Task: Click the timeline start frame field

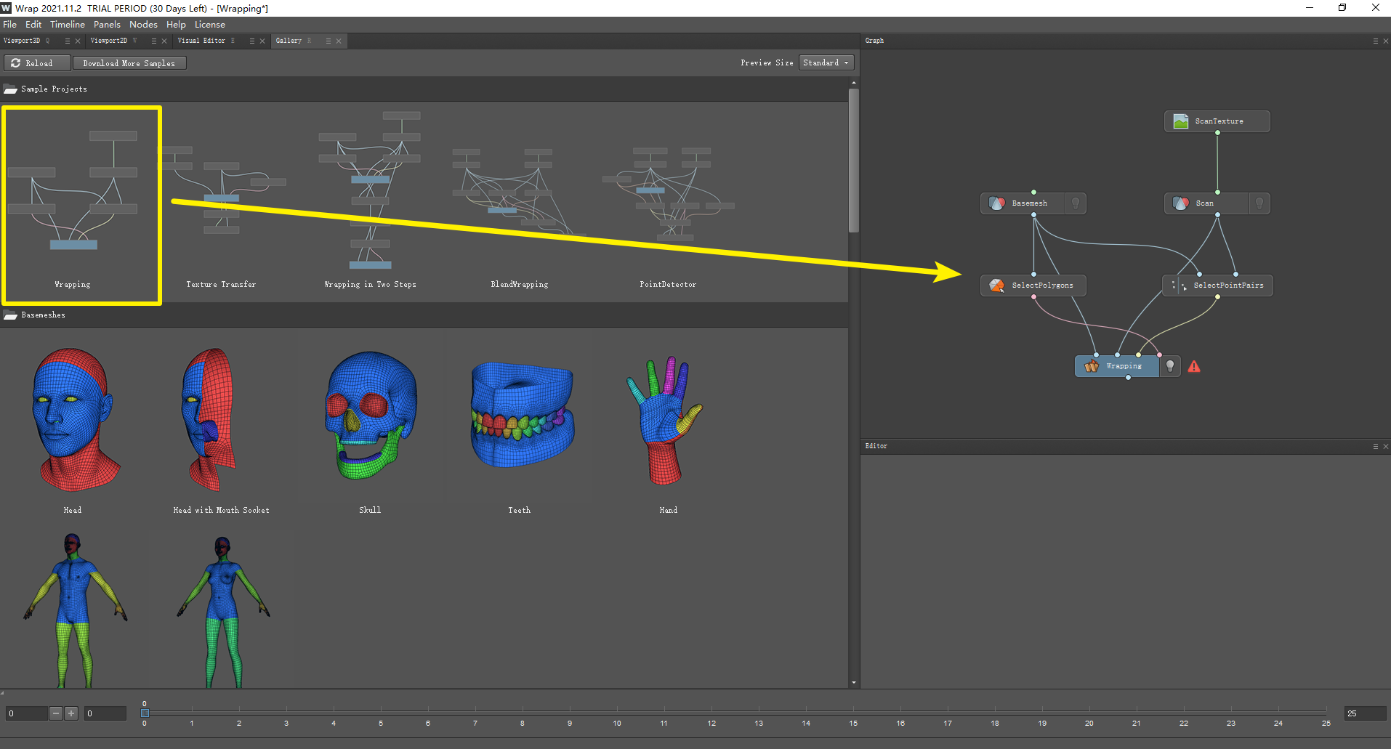Action: pyautogui.click(x=27, y=713)
